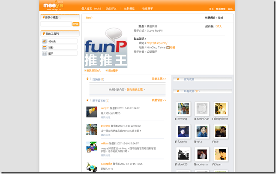Click 邀請朋友加入 invite friends link
The height and width of the screenshot is (174, 276).
tap(93, 70)
